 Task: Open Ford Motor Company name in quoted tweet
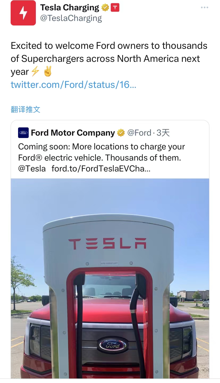pos(73,133)
